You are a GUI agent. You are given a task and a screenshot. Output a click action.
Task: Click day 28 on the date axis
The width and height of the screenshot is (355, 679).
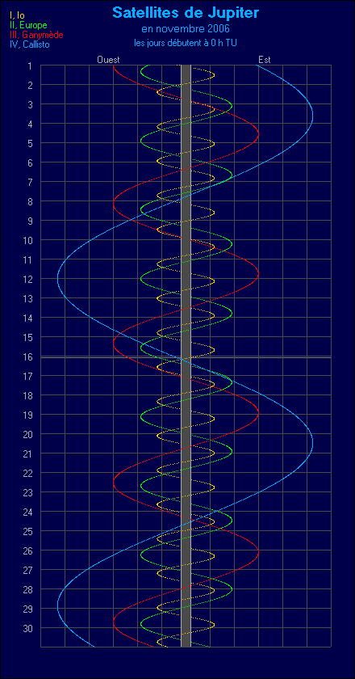click(27, 589)
